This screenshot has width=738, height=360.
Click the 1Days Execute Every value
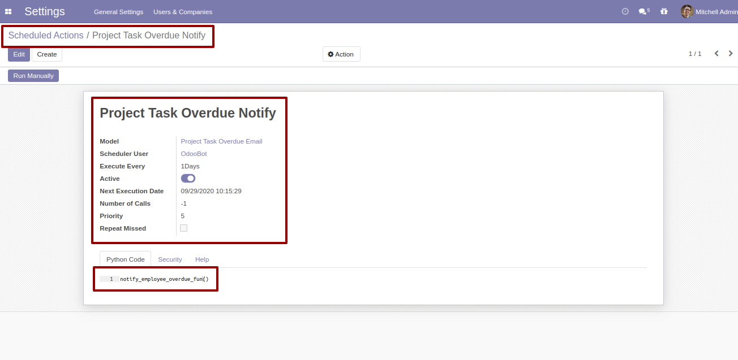pyautogui.click(x=190, y=166)
